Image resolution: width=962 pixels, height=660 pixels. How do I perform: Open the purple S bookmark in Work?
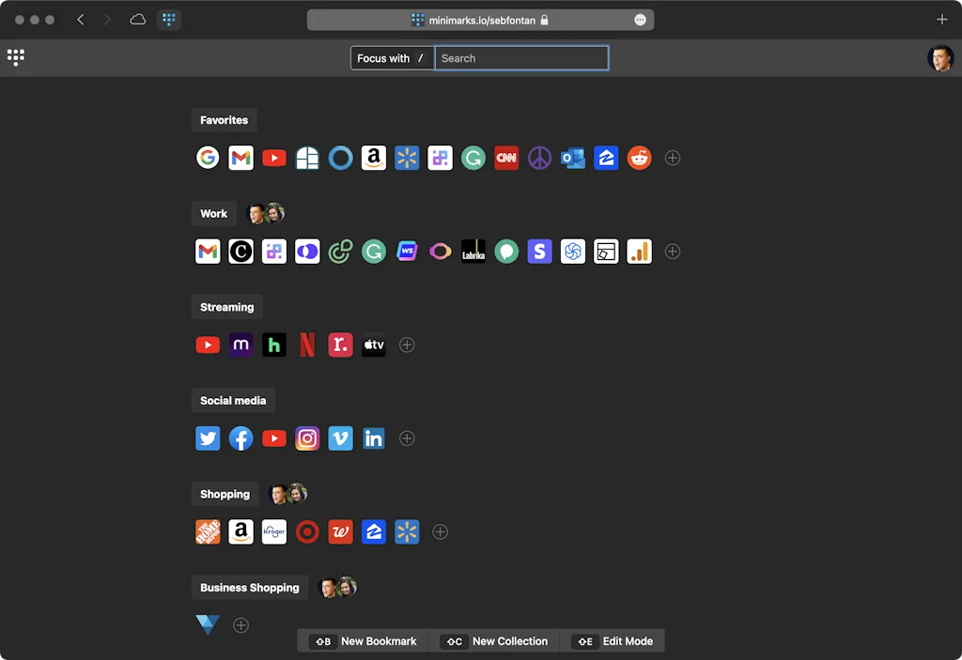click(x=539, y=252)
